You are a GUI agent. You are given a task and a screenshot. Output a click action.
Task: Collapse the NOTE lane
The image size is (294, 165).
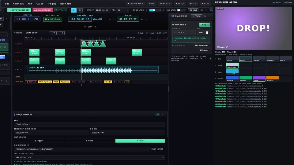click(14, 77)
